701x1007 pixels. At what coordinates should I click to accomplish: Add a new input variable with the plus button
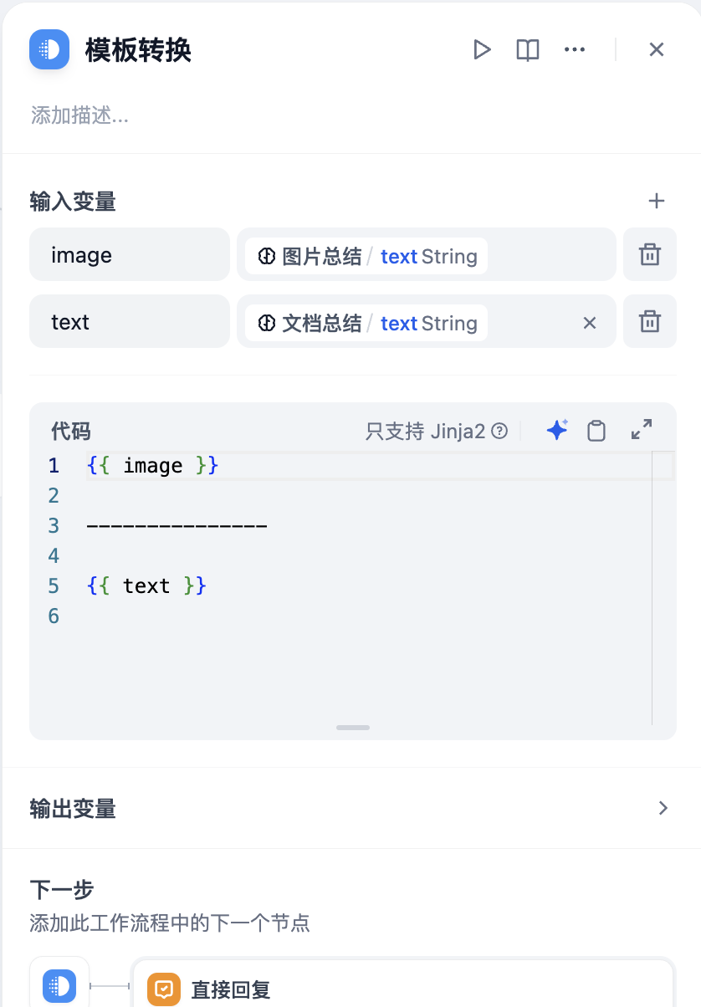pyautogui.click(x=657, y=201)
